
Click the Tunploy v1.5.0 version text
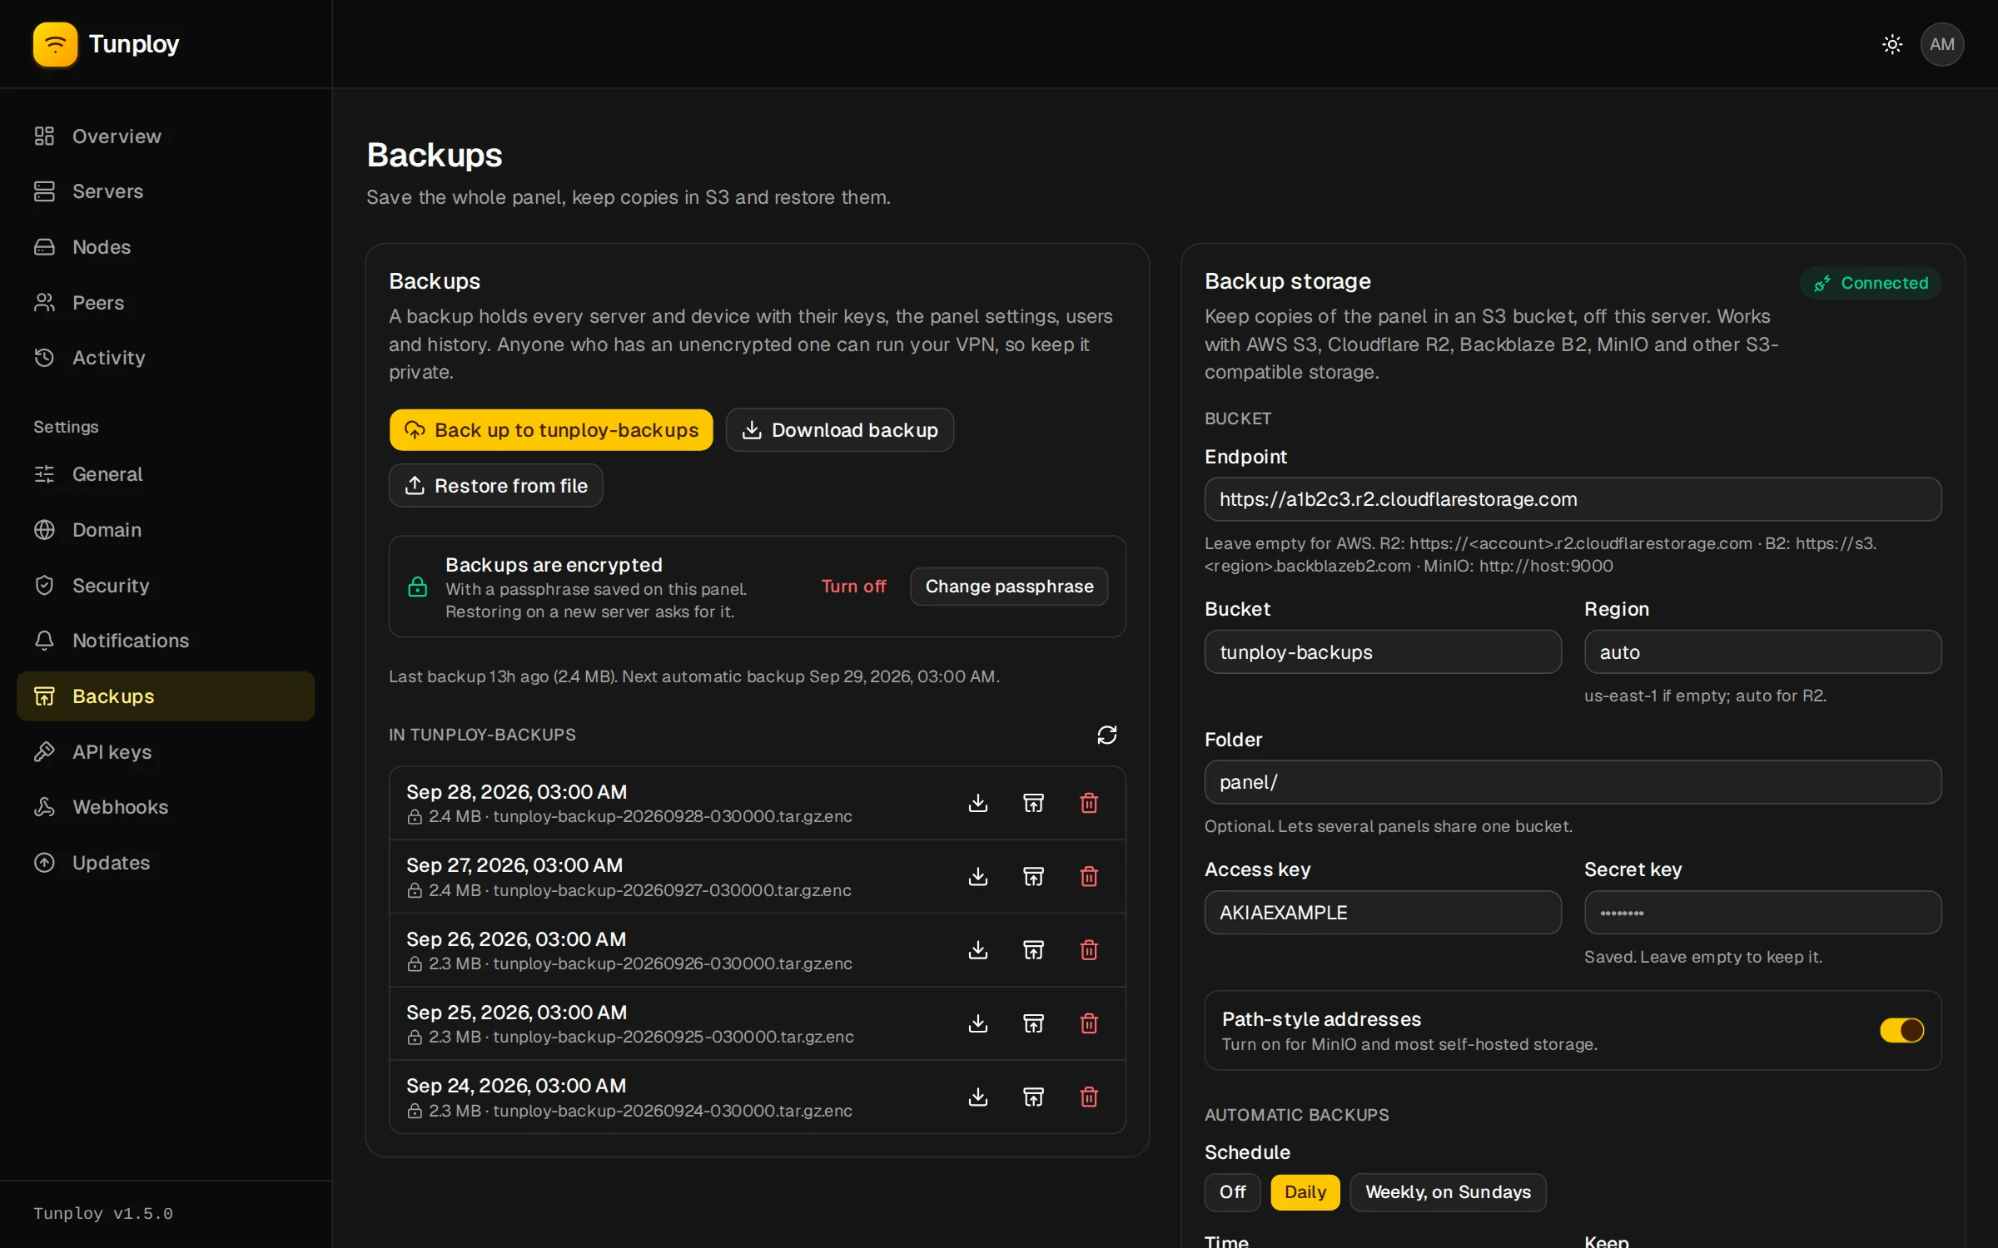103,1214
